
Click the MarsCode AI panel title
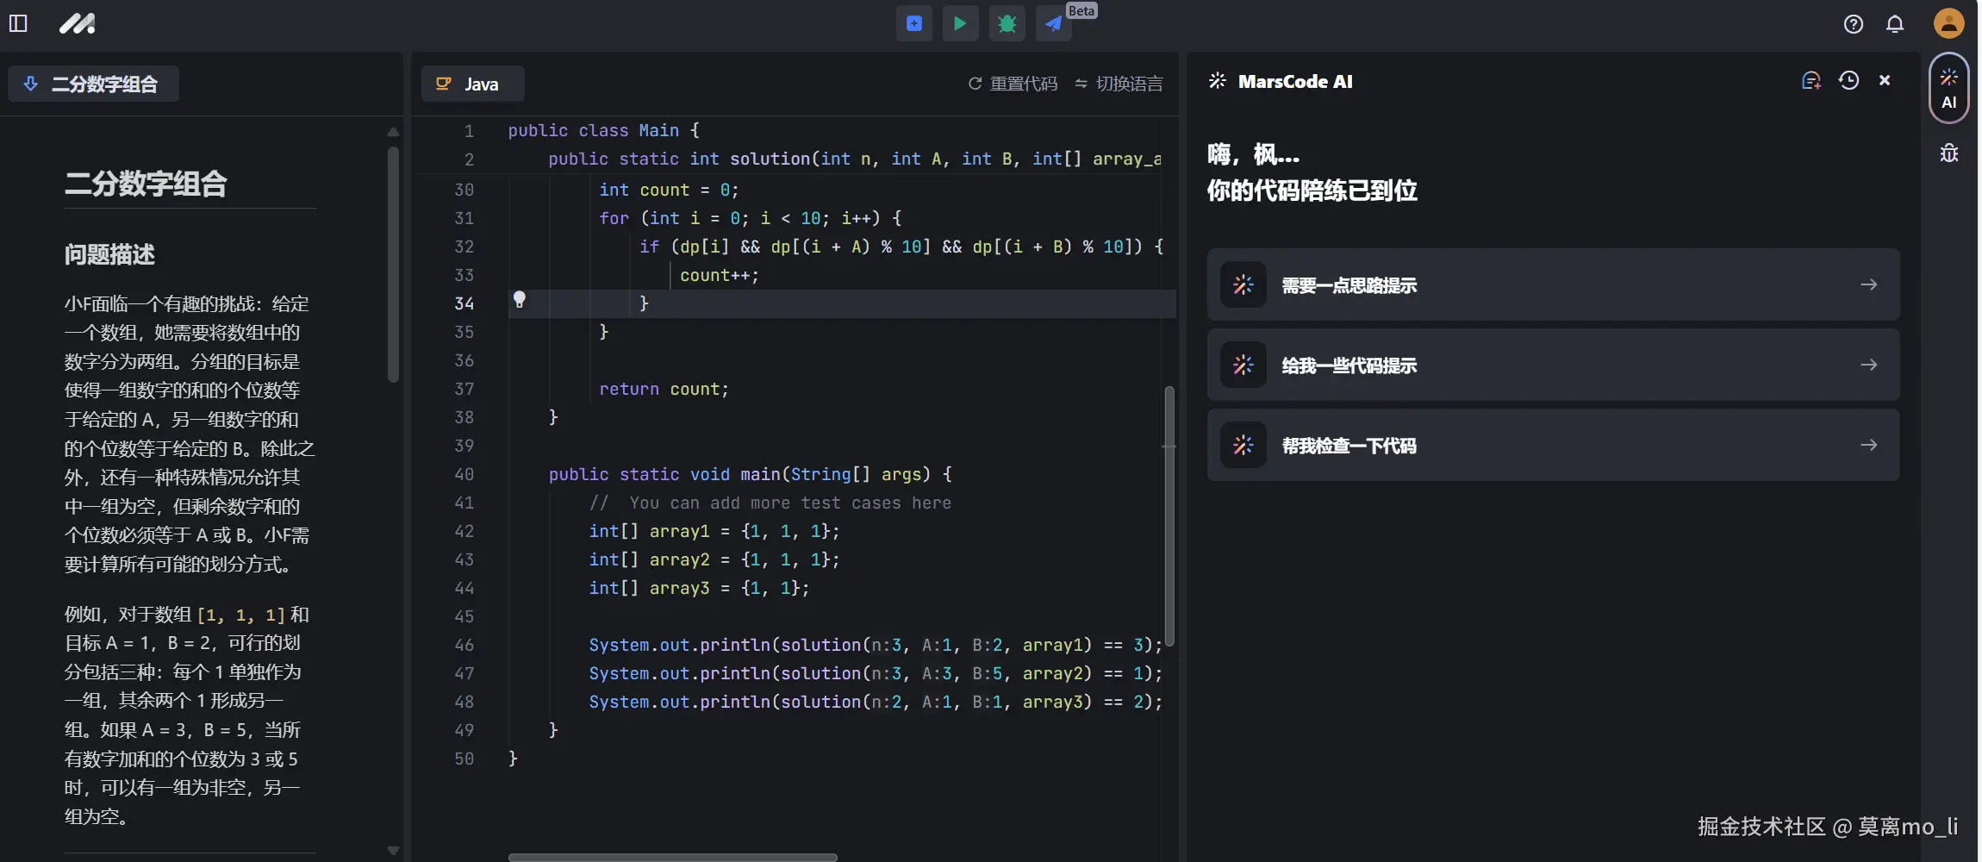point(1295,81)
